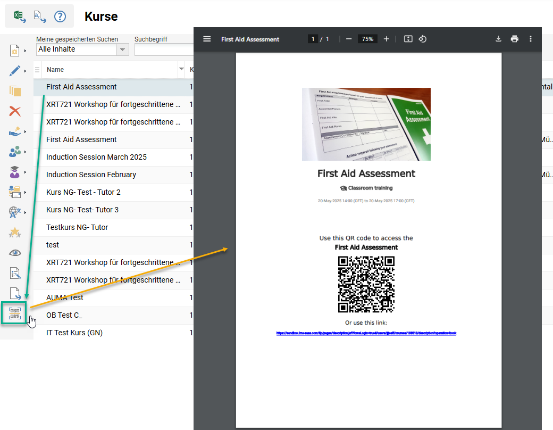Open the PDF sidebar hamburger menu
This screenshot has width=553, height=430.
207,39
